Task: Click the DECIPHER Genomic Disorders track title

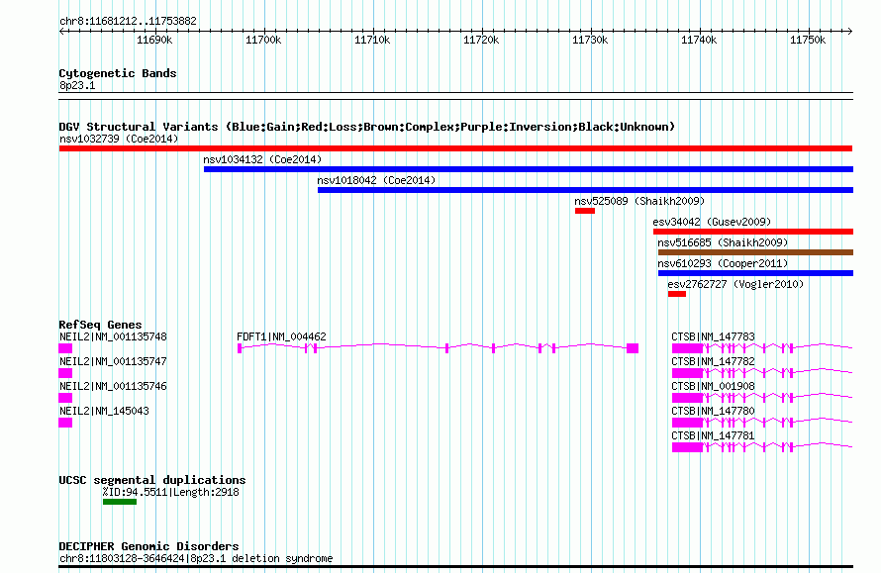Action: 148,546
